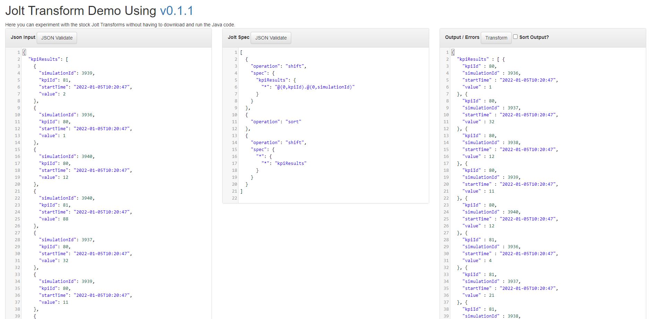Place cursor on empty line 22 of Jolt Spec

333,198
